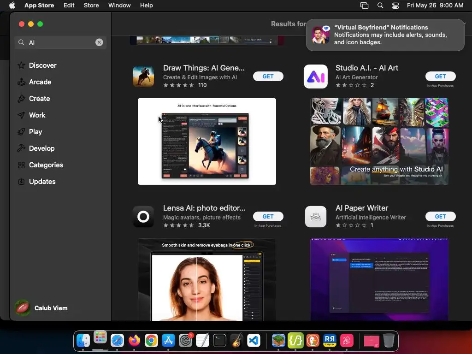Click the AI Paper Writer title

click(361, 208)
